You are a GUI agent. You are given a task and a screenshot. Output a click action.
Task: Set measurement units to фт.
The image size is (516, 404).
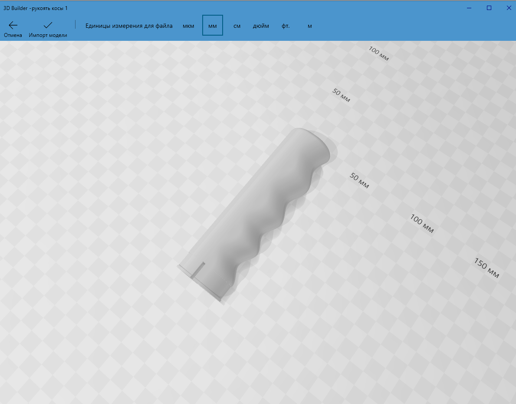(x=286, y=26)
